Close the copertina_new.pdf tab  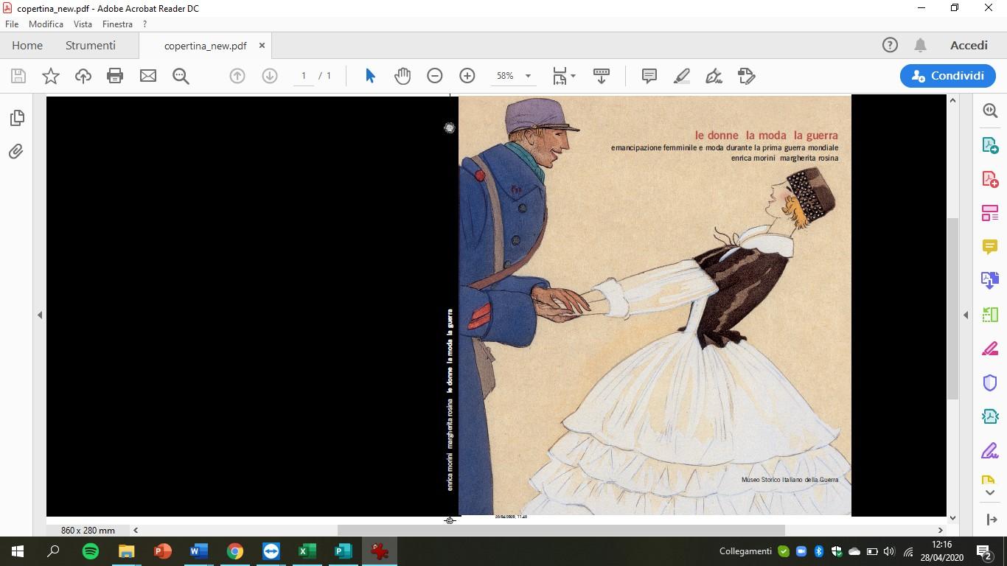262,46
